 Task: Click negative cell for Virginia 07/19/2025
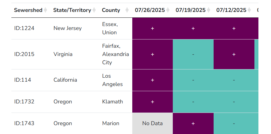click(193, 54)
